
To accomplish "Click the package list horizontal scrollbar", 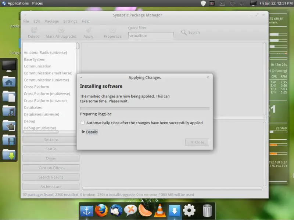I will (x=172, y=188).
